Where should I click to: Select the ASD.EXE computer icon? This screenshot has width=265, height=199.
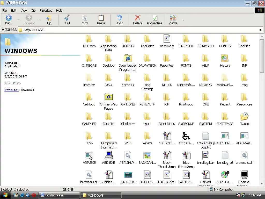108,155
